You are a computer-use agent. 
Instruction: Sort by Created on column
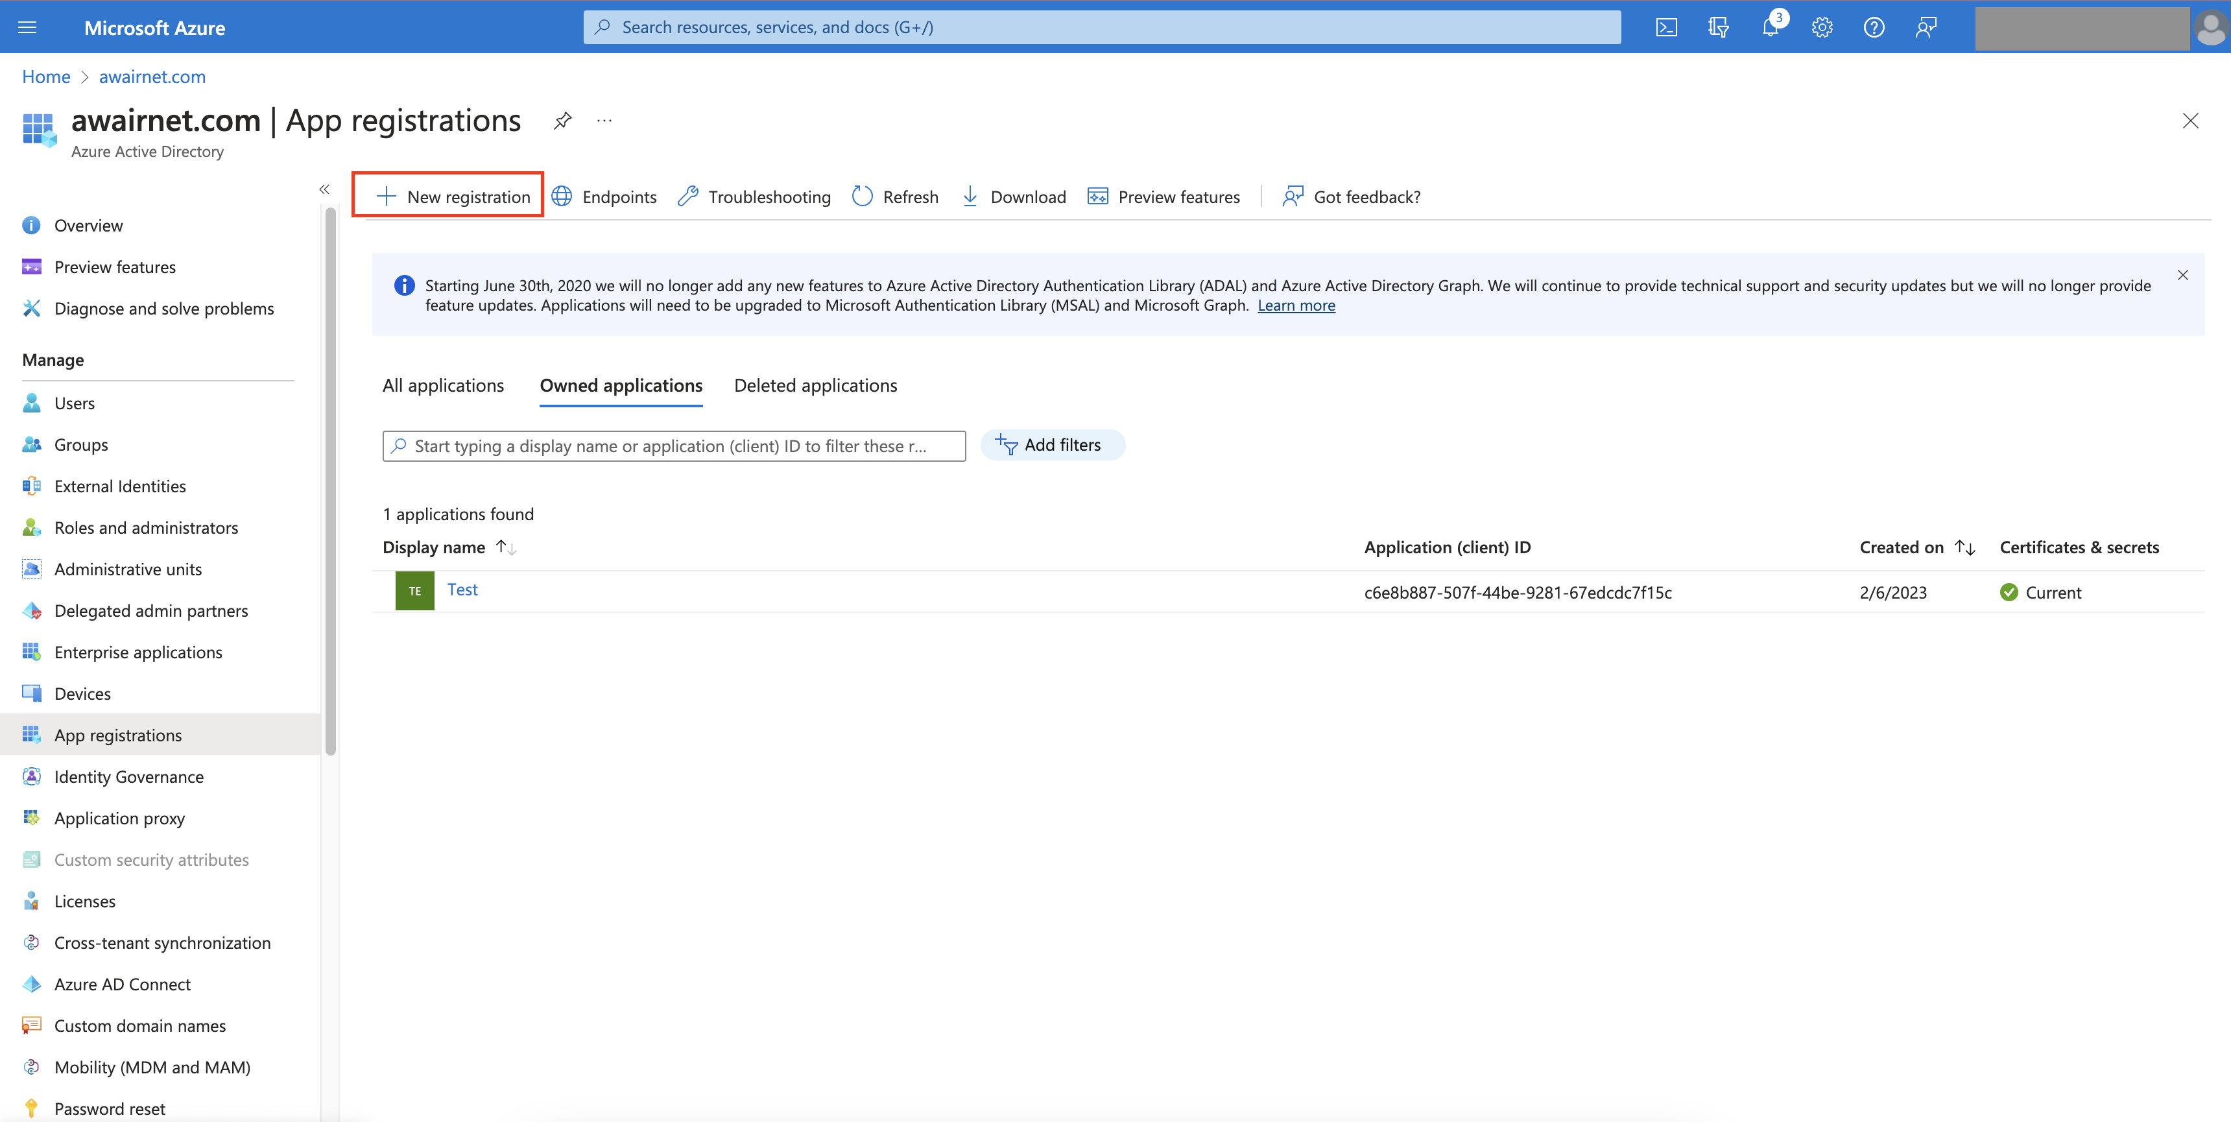click(1916, 547)
